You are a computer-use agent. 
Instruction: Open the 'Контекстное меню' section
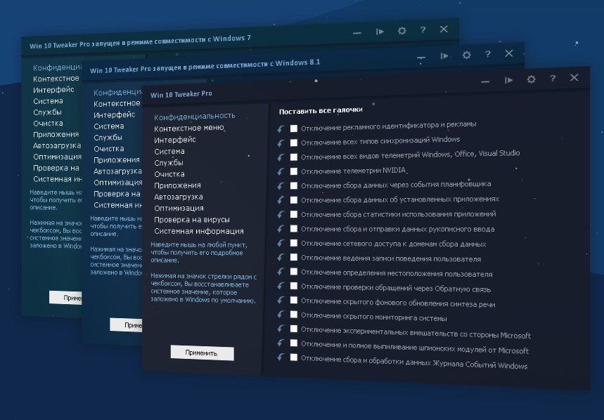tap(188, 128)
